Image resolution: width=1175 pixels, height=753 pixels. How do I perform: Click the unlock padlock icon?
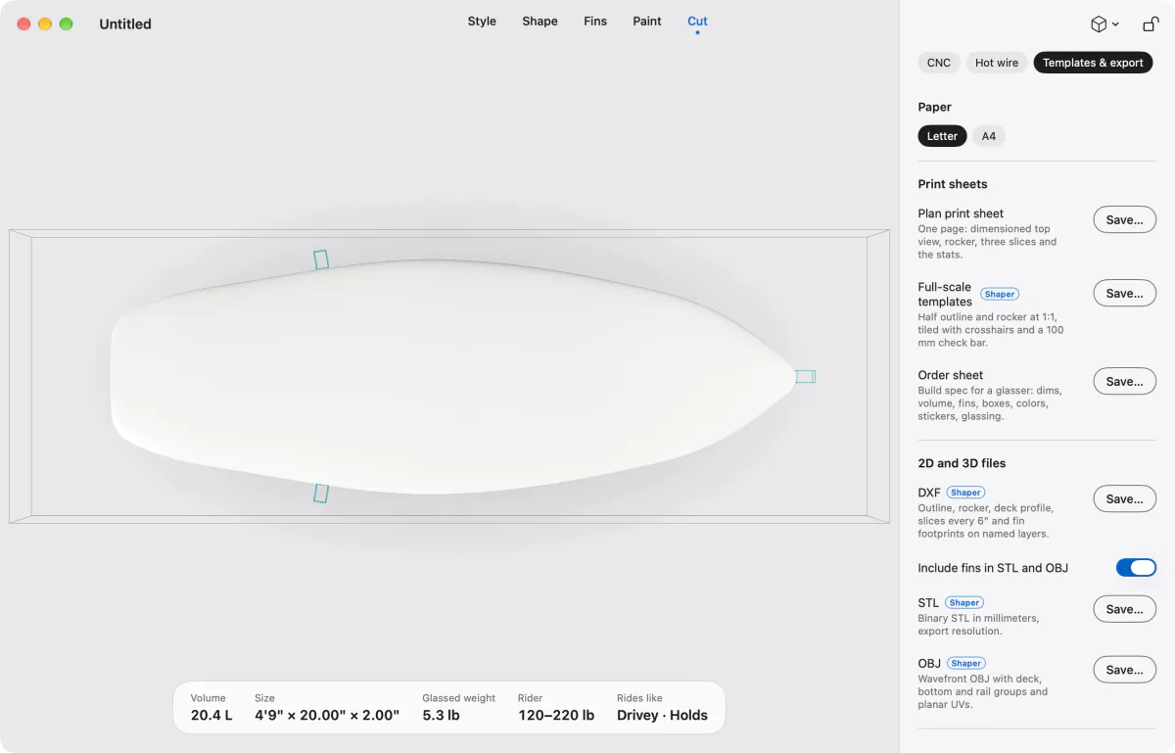(x=1151, y=24)
